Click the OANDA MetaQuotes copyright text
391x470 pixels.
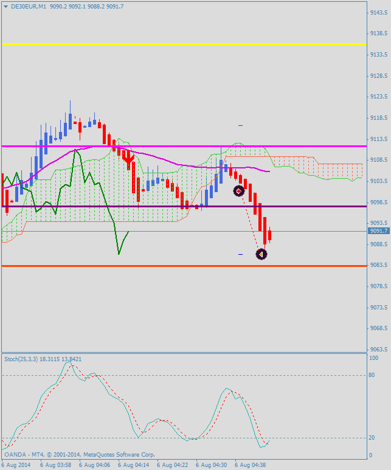click(x=79, y=454)
